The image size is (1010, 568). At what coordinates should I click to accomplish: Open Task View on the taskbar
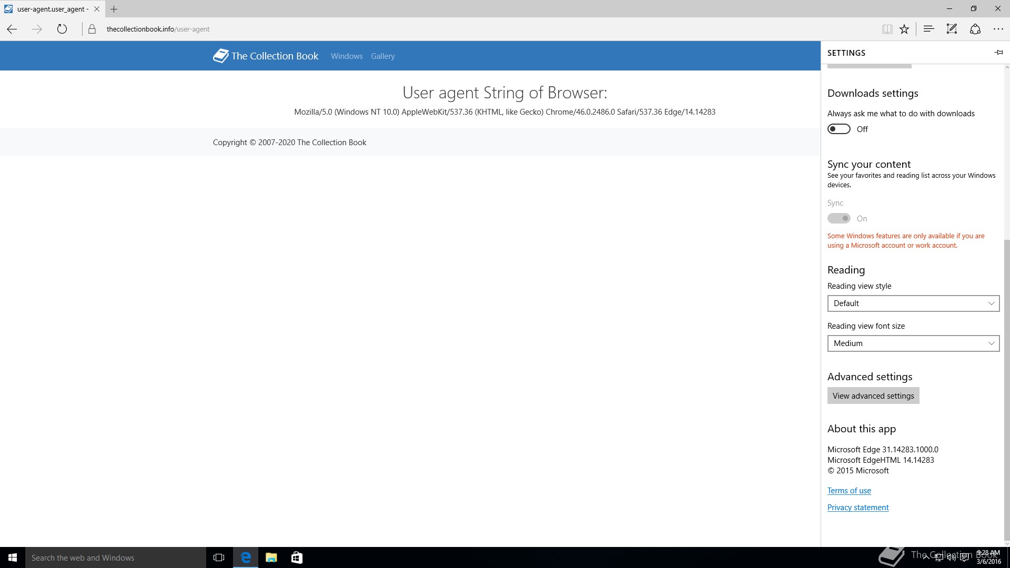(219, 557)
